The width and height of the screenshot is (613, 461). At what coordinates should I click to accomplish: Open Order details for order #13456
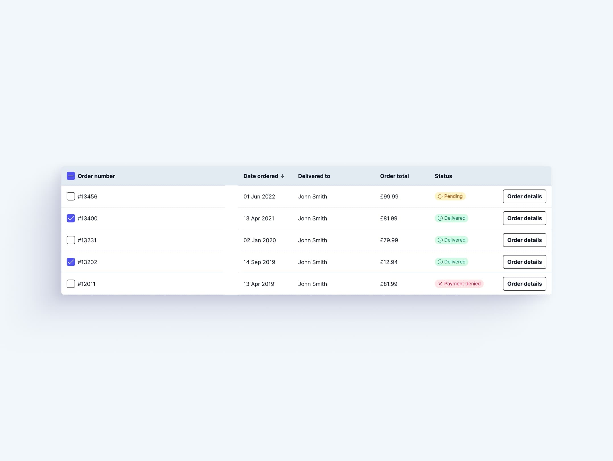524,196
